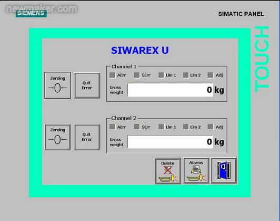Image resolution: width=280 pixels, height=221 pixels.
Task: Click Gross weight label in Channel 2
Action: [116, 142]
